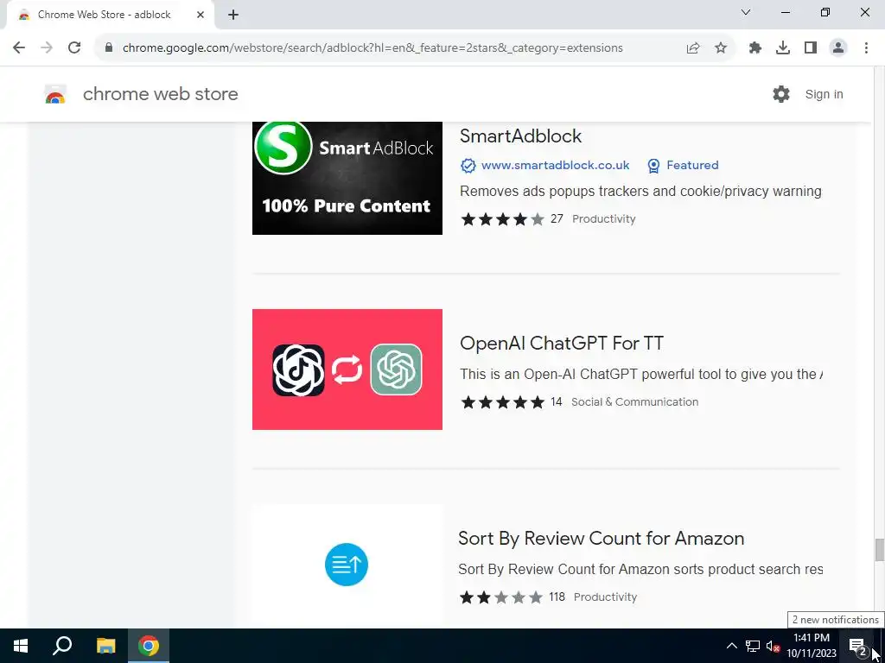Share this page icon in address bar

pyautogui.click(x=693, y=48)
